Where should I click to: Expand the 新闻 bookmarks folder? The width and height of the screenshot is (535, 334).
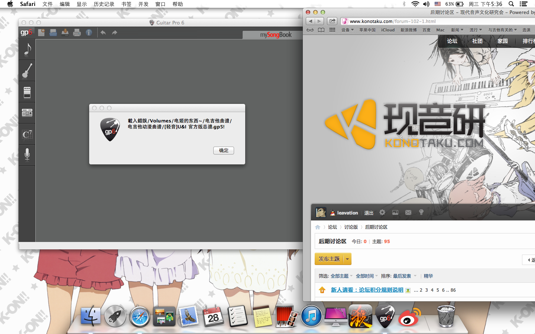click(457, 30)
